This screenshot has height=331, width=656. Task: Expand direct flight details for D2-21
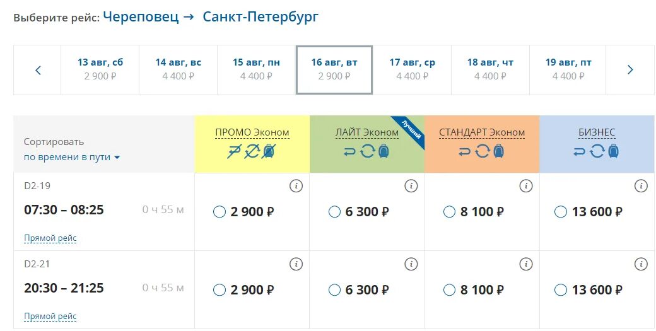(x=50, y=316)
